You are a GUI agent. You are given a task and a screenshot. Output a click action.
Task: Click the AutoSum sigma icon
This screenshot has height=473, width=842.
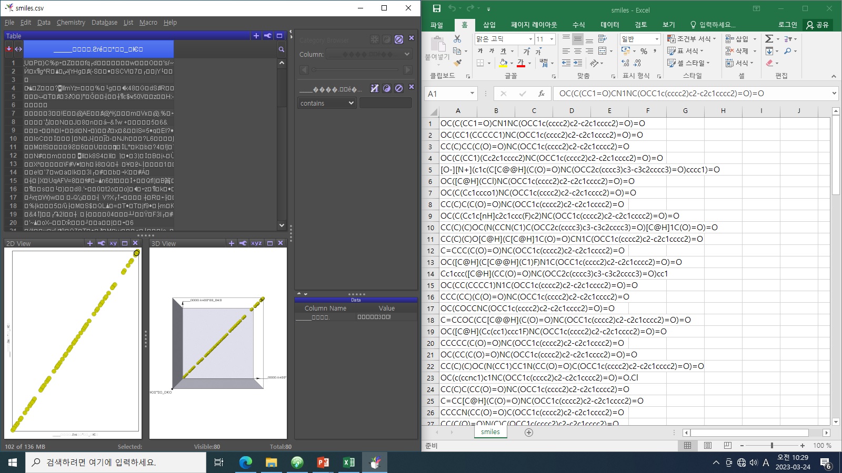tap(769, 39)
